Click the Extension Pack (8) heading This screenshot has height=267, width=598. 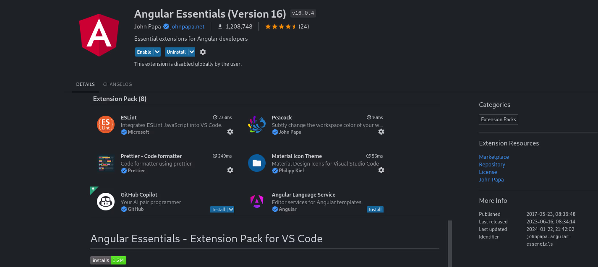[120, 99]
